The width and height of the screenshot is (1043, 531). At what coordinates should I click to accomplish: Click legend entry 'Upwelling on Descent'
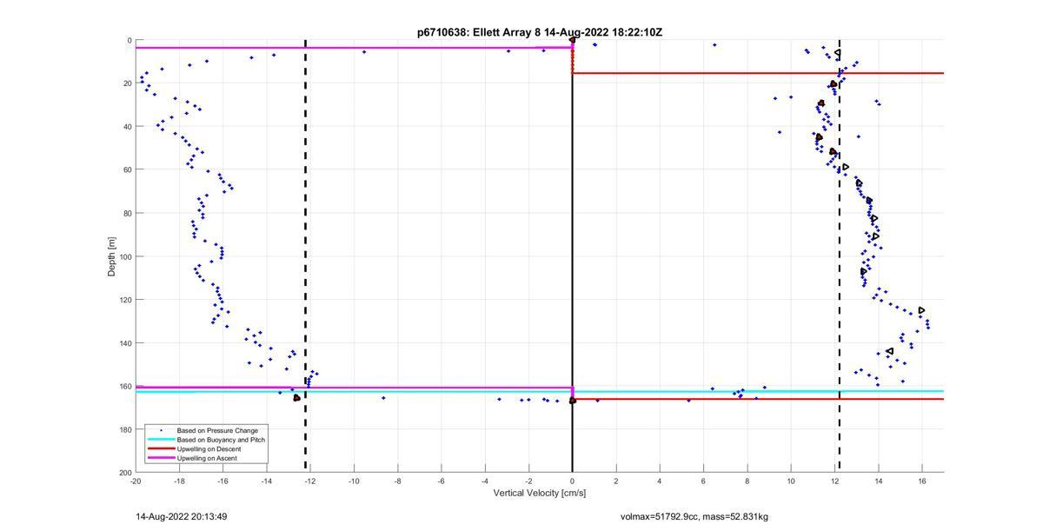pyautogui.click(x=209, y=448)
